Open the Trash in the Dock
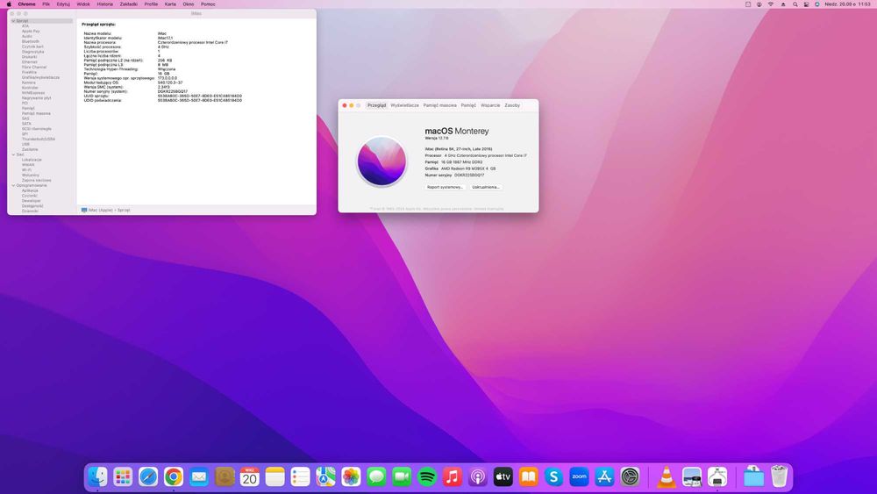 [x=779, y=476]
